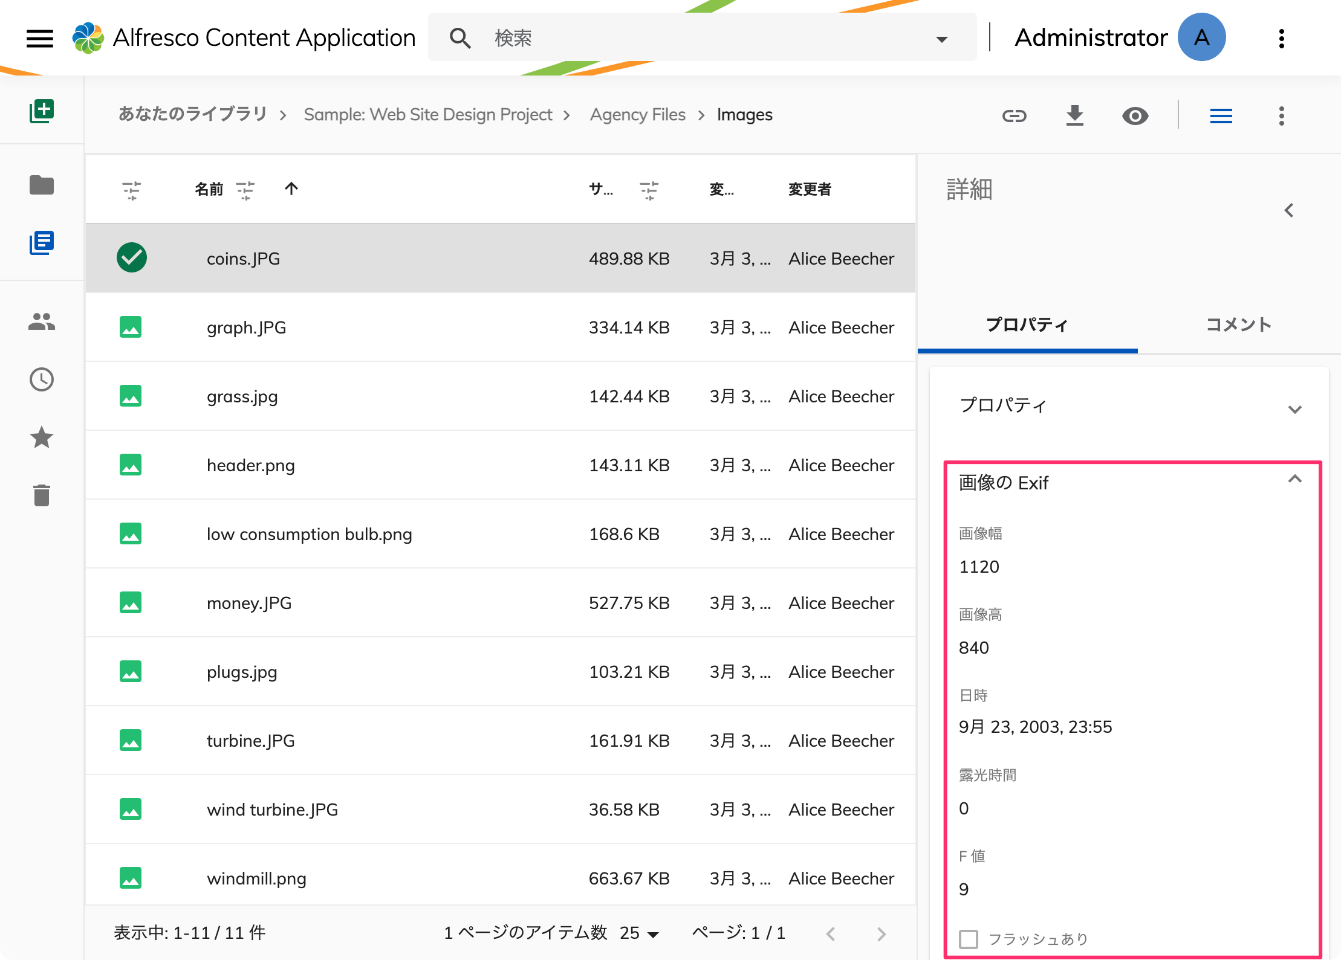
Task: Open the hamburger navigation menu
Action: point(40,39)
